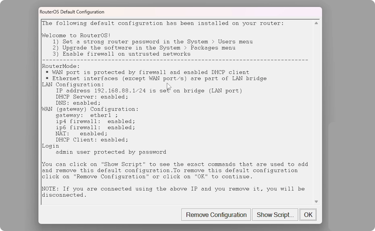Click the vertical scrollbar track
Viewport: 375px width, 231px height.
(x=316, y=111)
